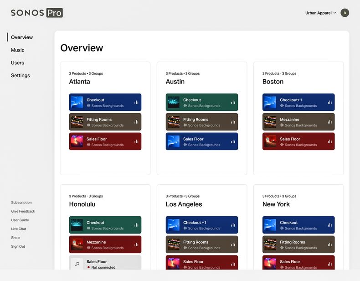
Task: Select the Los Angeles location title
Action: (x=184, y=204)
